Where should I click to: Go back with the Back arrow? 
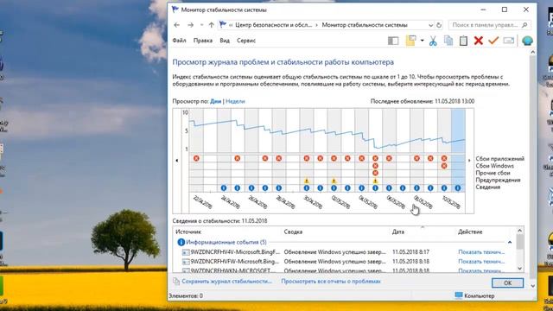[x=176, y=25]
